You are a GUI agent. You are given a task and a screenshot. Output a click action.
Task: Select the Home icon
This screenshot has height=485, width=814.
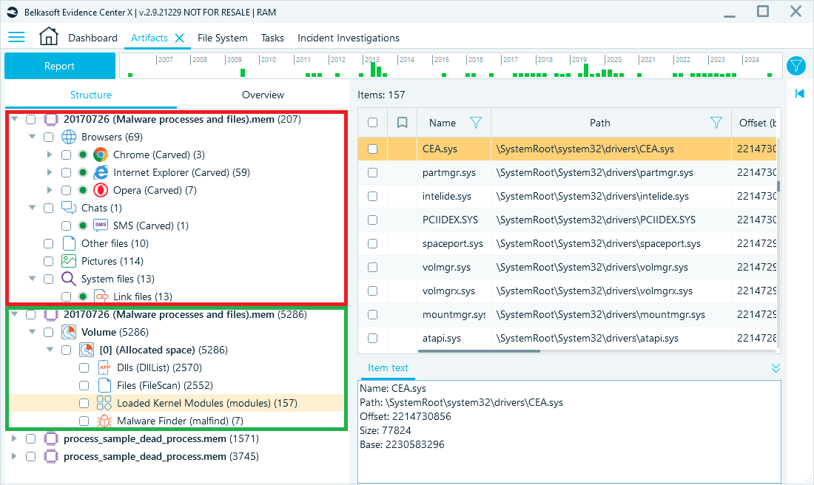click(x=48, y=36)
